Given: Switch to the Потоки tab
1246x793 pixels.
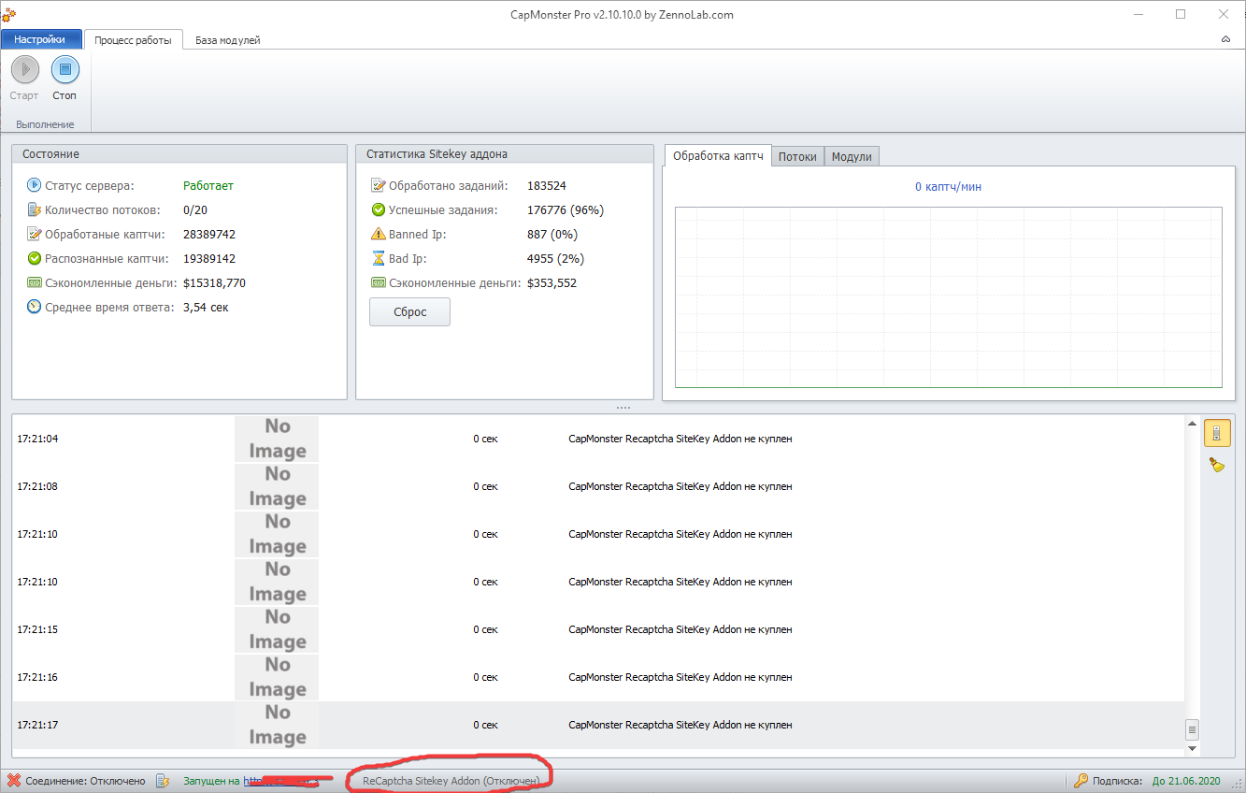Looking at the screenshot, I should (x=797, y=157).
